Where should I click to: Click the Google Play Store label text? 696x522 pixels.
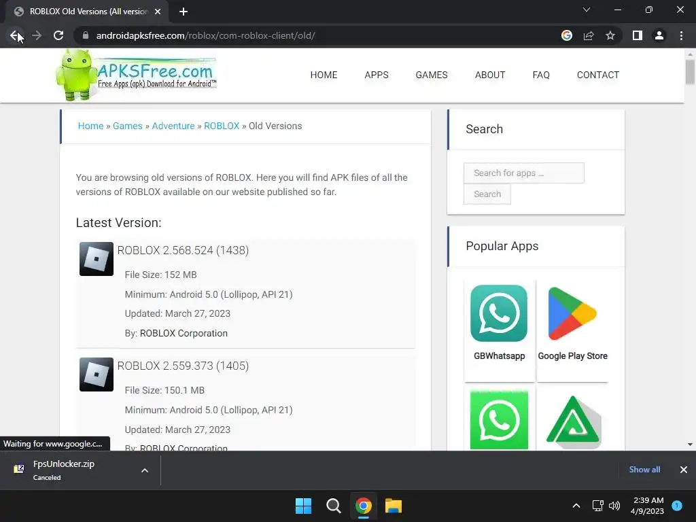click(572, 356)
